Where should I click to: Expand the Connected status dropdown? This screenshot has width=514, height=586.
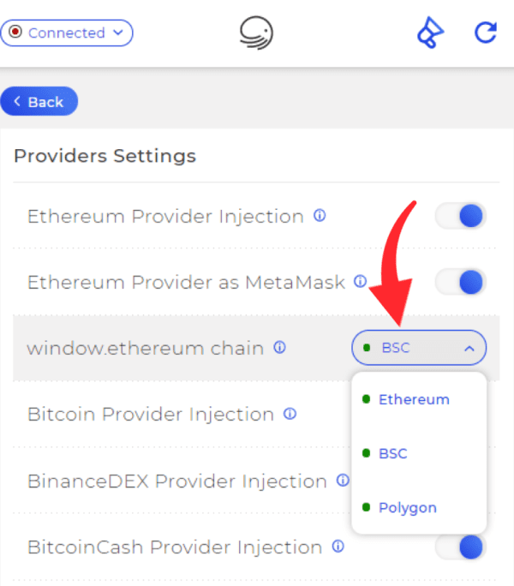click(x=67, y=33)
